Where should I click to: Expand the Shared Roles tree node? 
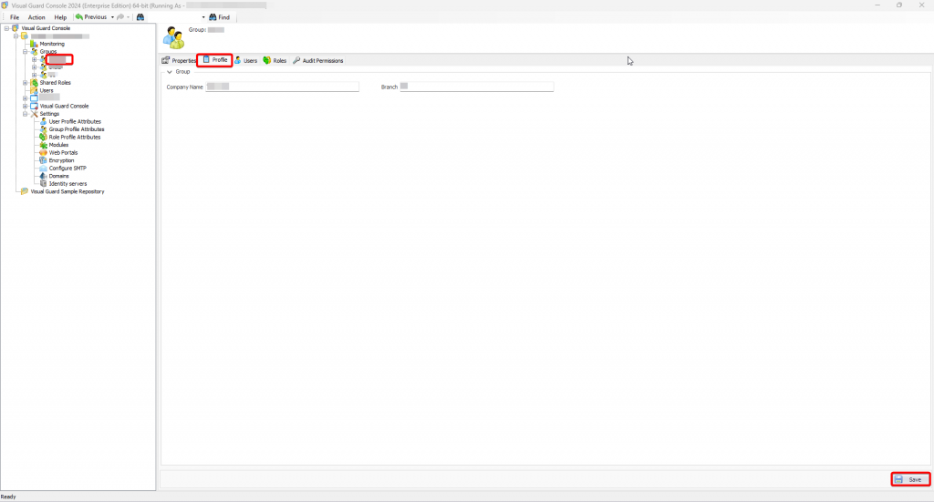point(26,83)
